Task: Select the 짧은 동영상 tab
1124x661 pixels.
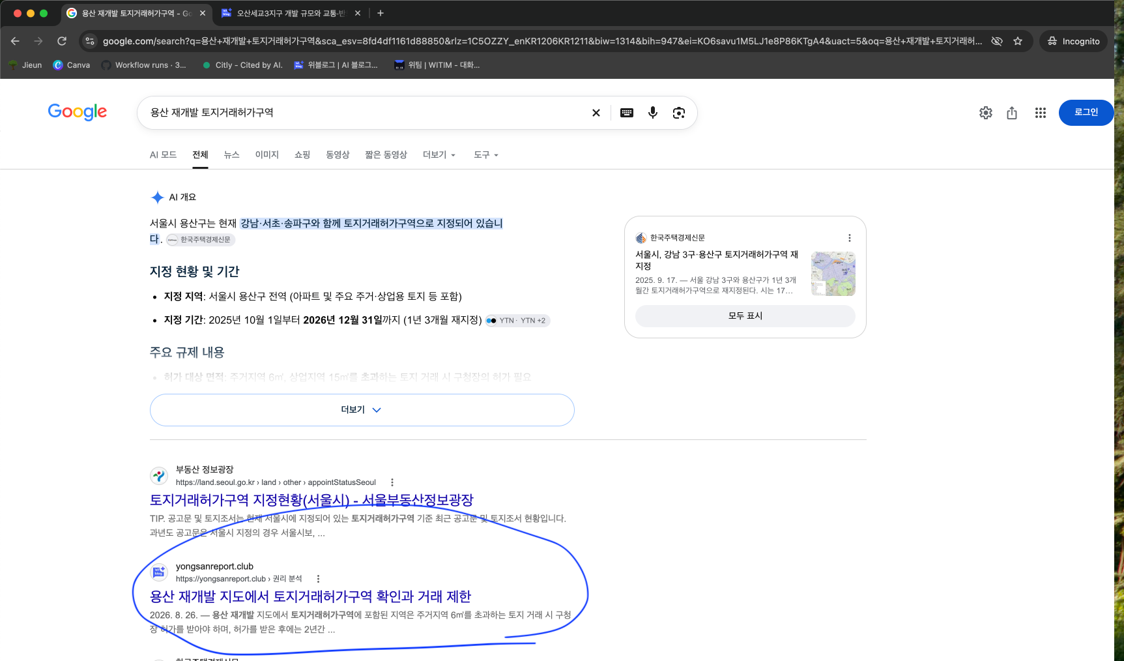Action: [x=386, y=154]
